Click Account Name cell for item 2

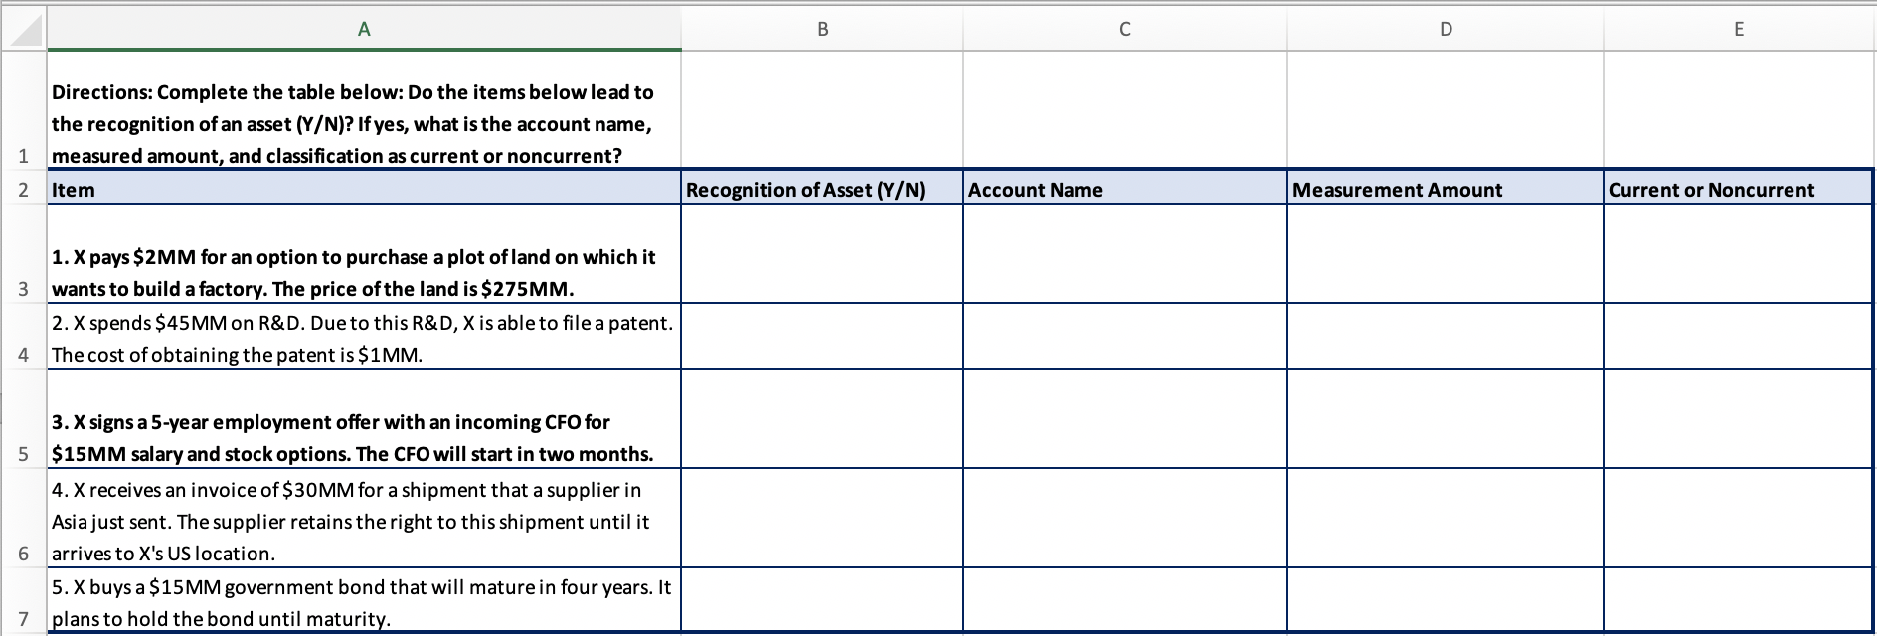(1124, 336)
